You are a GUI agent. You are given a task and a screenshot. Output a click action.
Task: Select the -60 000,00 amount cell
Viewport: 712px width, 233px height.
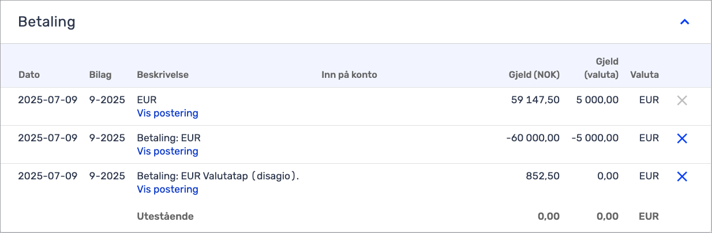pos(531,138)
